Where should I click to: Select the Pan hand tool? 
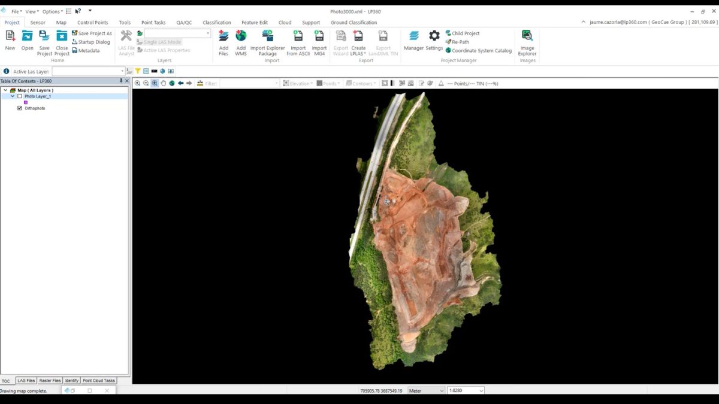[x=163, y=83]
